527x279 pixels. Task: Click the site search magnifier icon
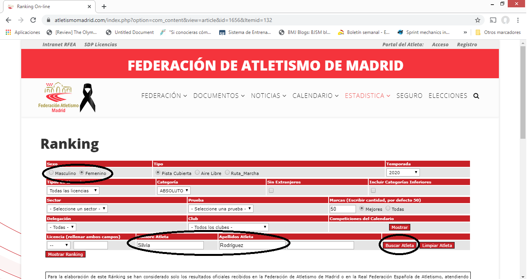pyautogui.click(x=476, y=96)
